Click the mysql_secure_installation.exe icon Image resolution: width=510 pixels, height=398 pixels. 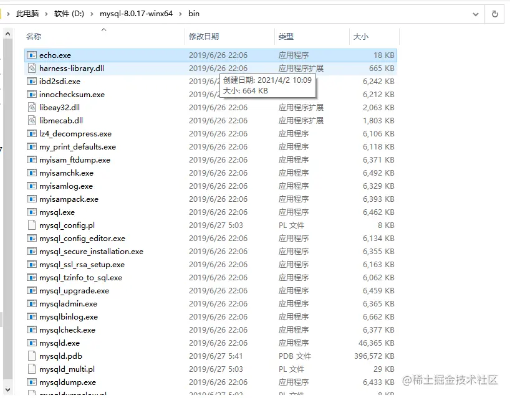(x=32, y=252)
